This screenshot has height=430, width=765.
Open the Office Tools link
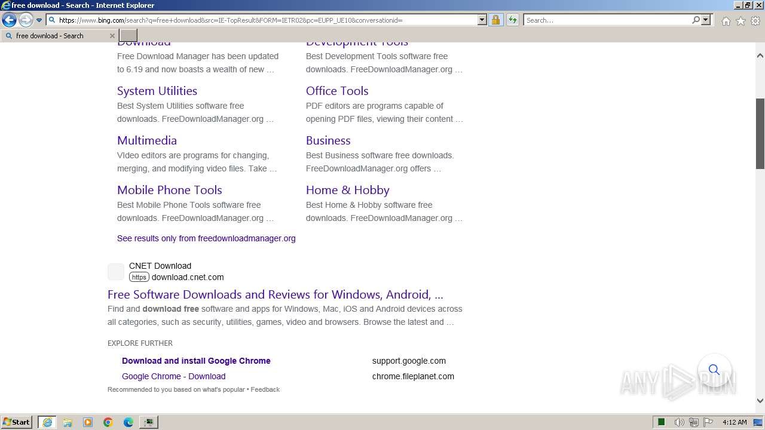pyautogui.click(x=337, y=91)
